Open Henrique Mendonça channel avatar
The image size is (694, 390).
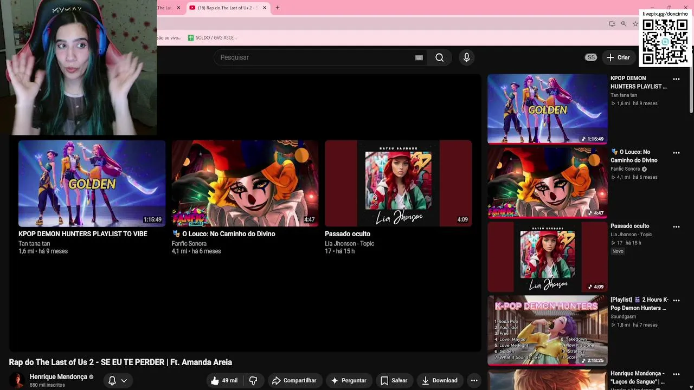[17, 381]
